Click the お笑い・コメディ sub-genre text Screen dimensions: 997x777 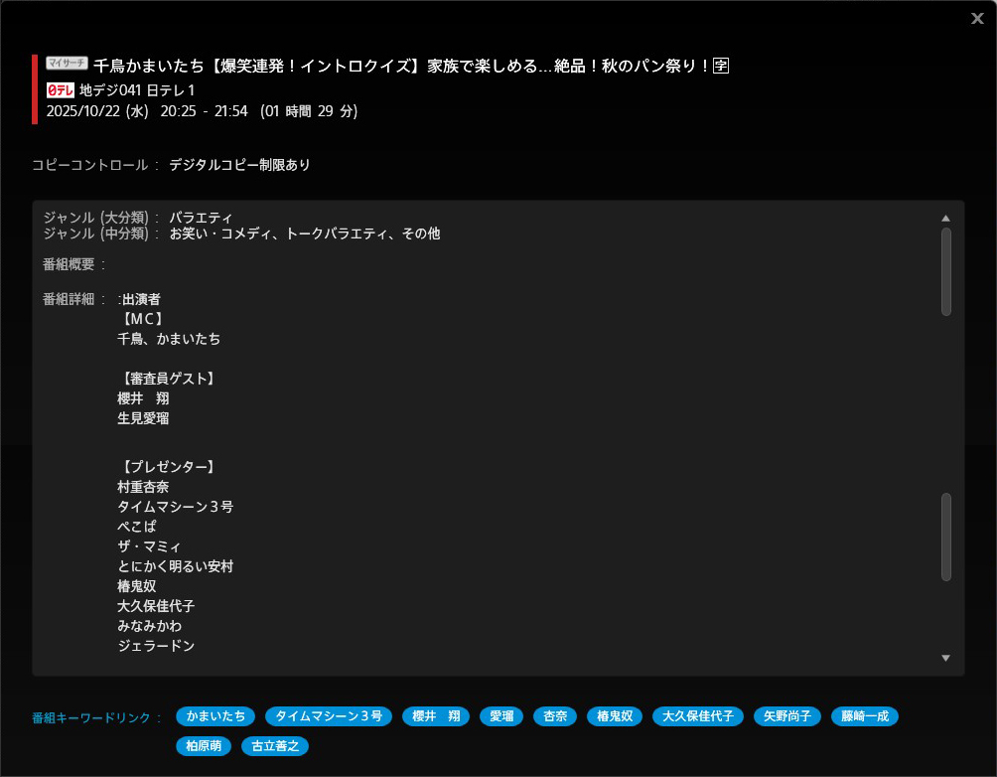tap(221, 233)
